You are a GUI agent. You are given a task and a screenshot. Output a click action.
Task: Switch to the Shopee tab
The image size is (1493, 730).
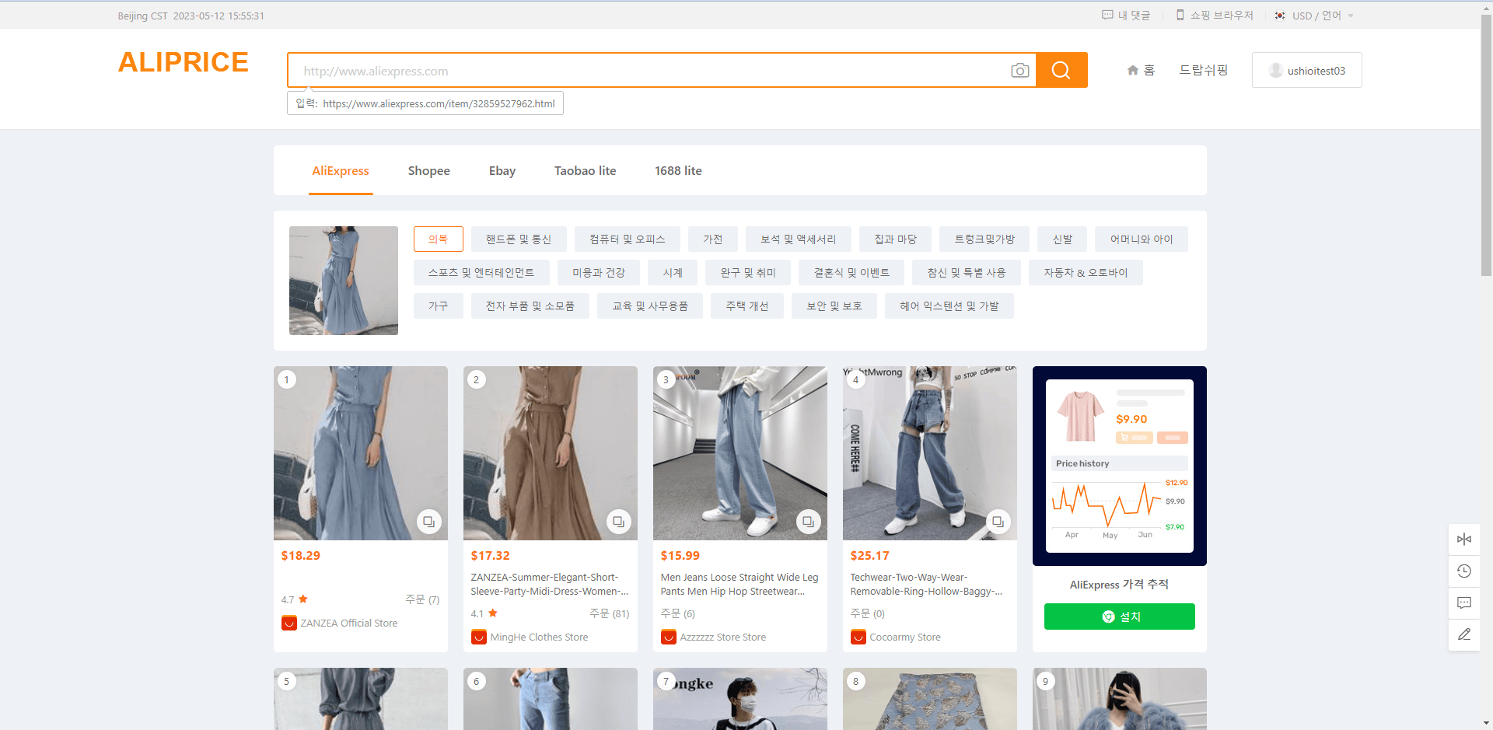point(429,171)
